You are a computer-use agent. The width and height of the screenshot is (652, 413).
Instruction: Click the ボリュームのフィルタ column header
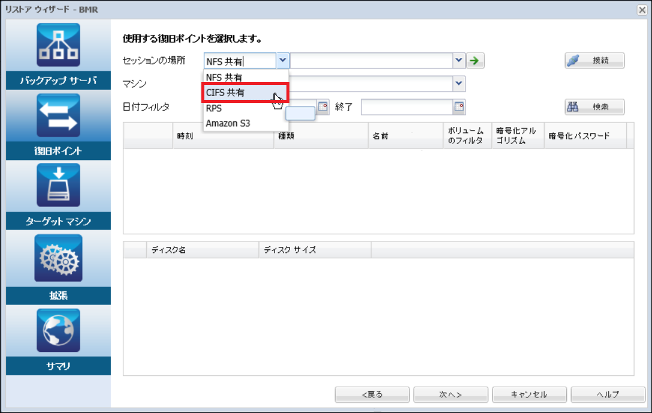[467, 135]
